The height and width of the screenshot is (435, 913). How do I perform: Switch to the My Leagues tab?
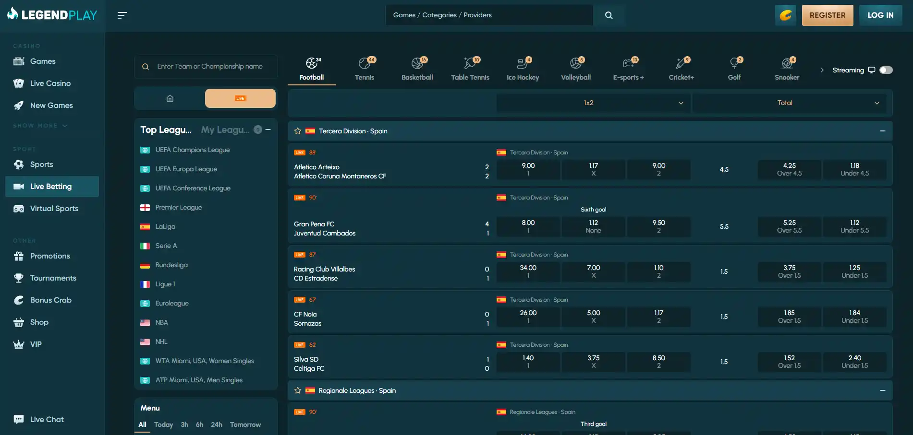pos(225,129)
